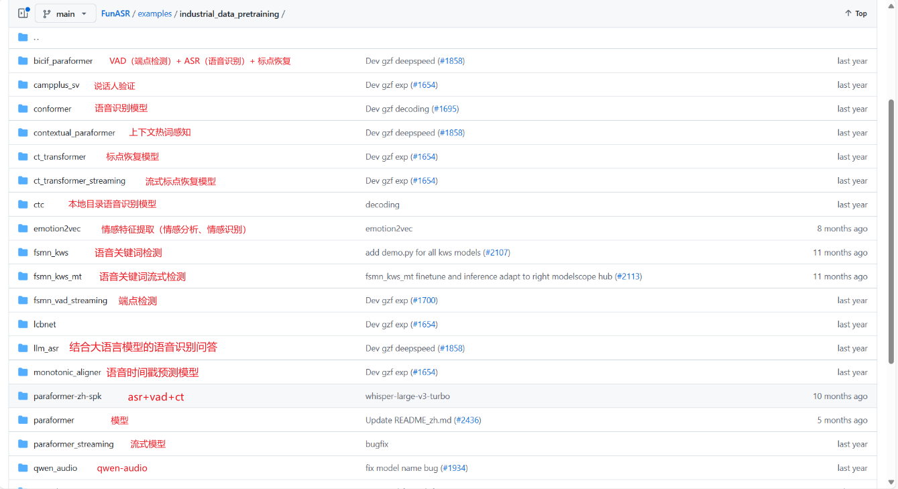This screenshot has width=898, height=489.
Task: Open the whisper-large-v3-turbo commit message
Action: point(407,396)
